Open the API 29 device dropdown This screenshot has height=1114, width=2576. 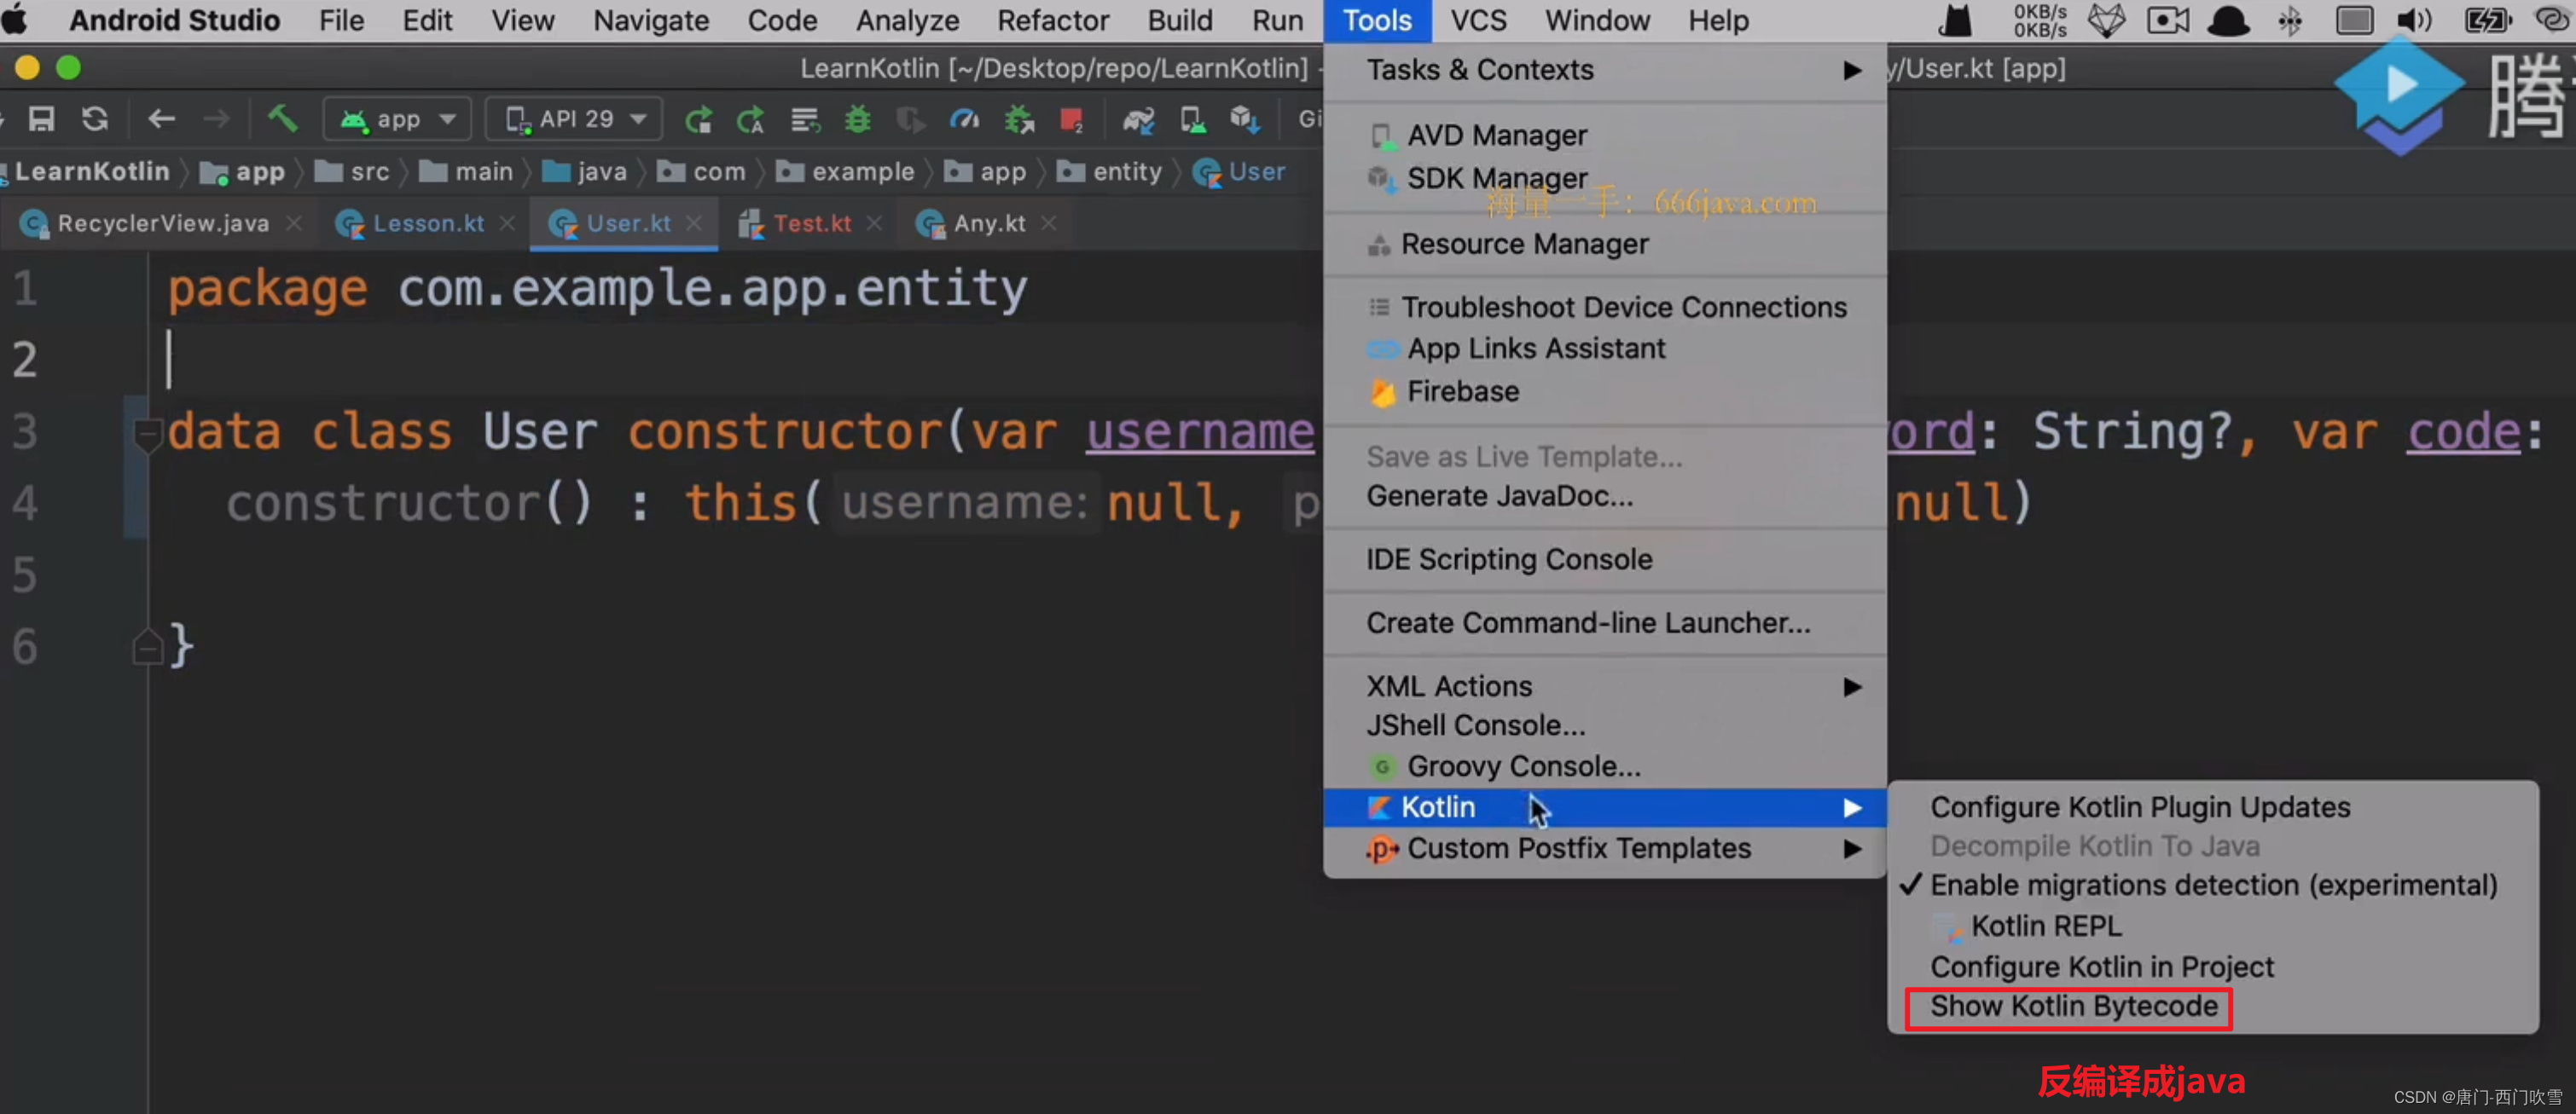574,118
